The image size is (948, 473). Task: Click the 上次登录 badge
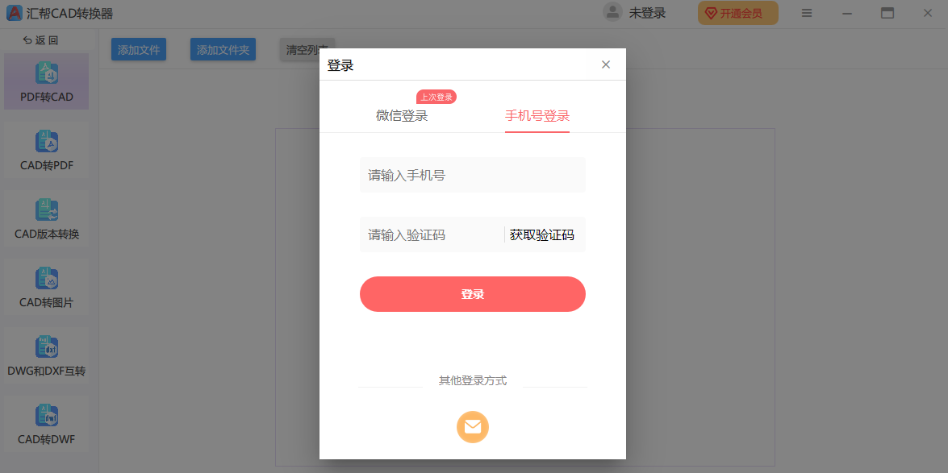436,97
